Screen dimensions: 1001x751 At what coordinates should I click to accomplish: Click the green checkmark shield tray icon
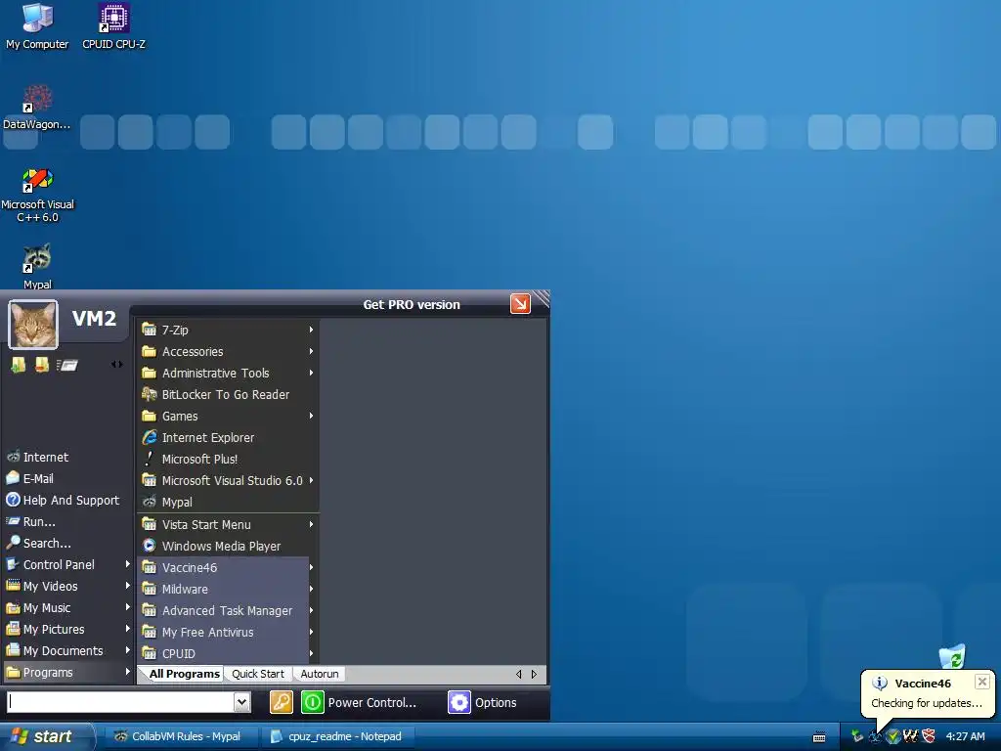893,736
